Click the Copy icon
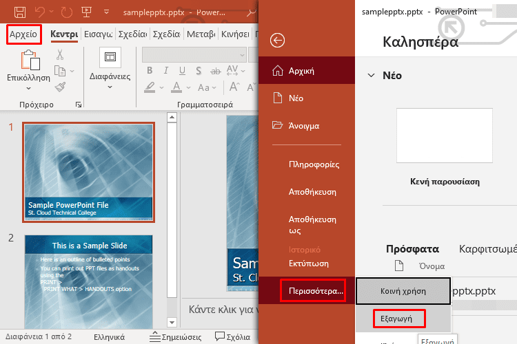 click(60, 71)
